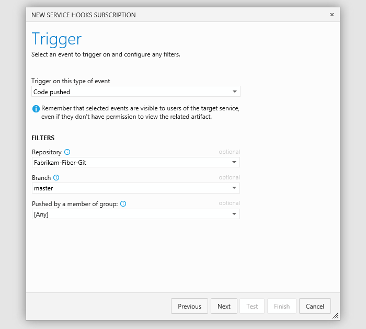Open the group dropdown showing [Any]

136,214
